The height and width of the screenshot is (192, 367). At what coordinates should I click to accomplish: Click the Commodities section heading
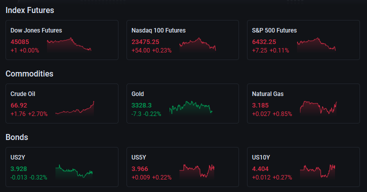(x=29, y=74)
